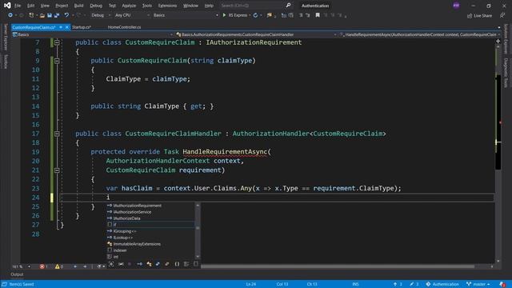Collapse the CustomRequireClaimHandler class on line 17
The height and width of the screenshot is (288, 512).
(x=57, y=134)
